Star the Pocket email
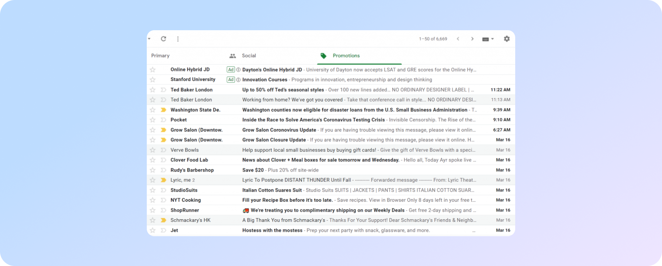The height and width of the screenshot is (266, 662). pos(153,120)
